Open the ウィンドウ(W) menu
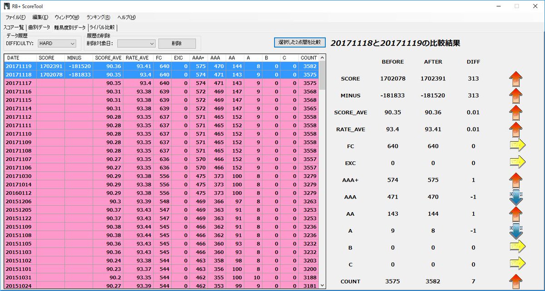This screenshot has width=545, height=291. [67, 17]
